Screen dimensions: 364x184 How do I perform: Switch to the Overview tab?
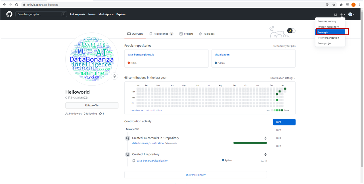[x=135, y=34]
